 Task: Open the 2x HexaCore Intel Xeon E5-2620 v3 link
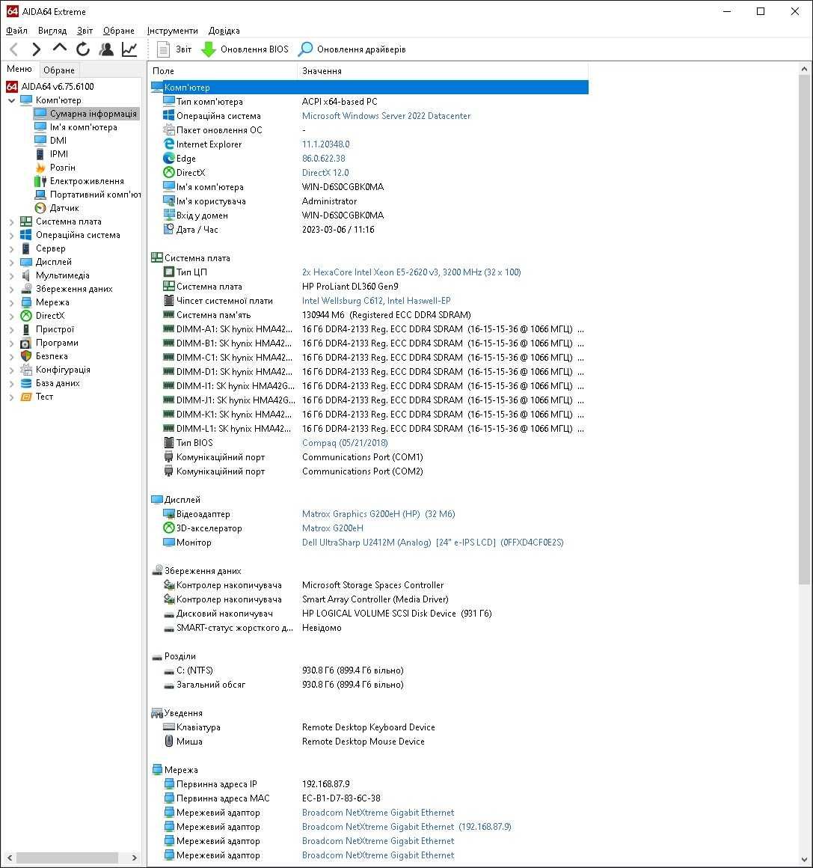point(411,272)
